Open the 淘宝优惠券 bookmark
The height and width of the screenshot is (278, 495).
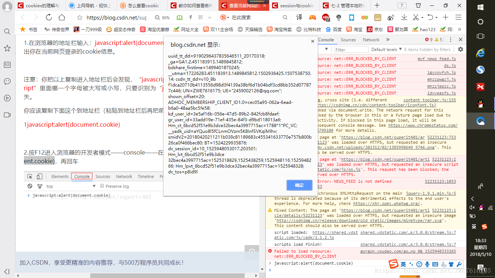[154, 29]
